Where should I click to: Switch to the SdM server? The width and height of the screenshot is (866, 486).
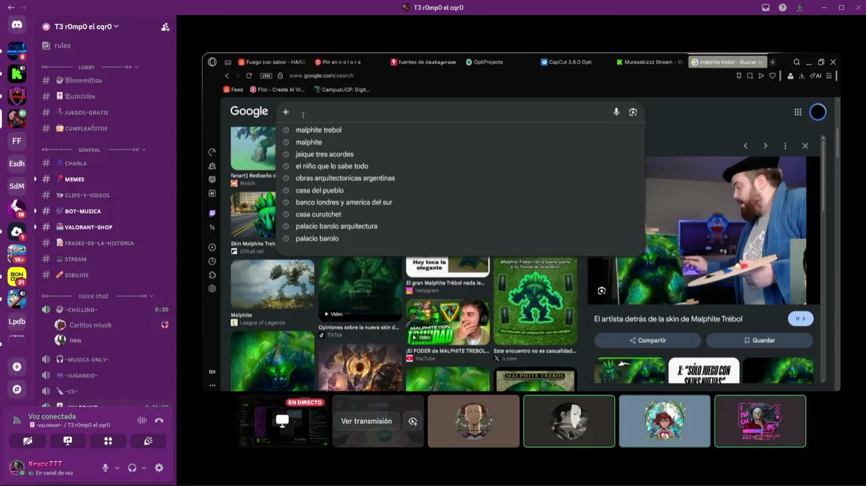tap(17, 186)
